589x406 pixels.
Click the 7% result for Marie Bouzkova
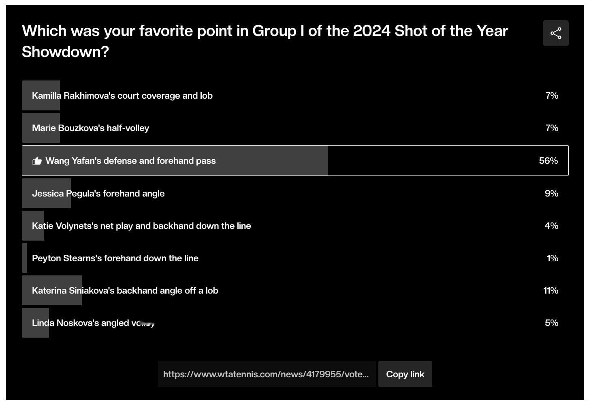552,128
